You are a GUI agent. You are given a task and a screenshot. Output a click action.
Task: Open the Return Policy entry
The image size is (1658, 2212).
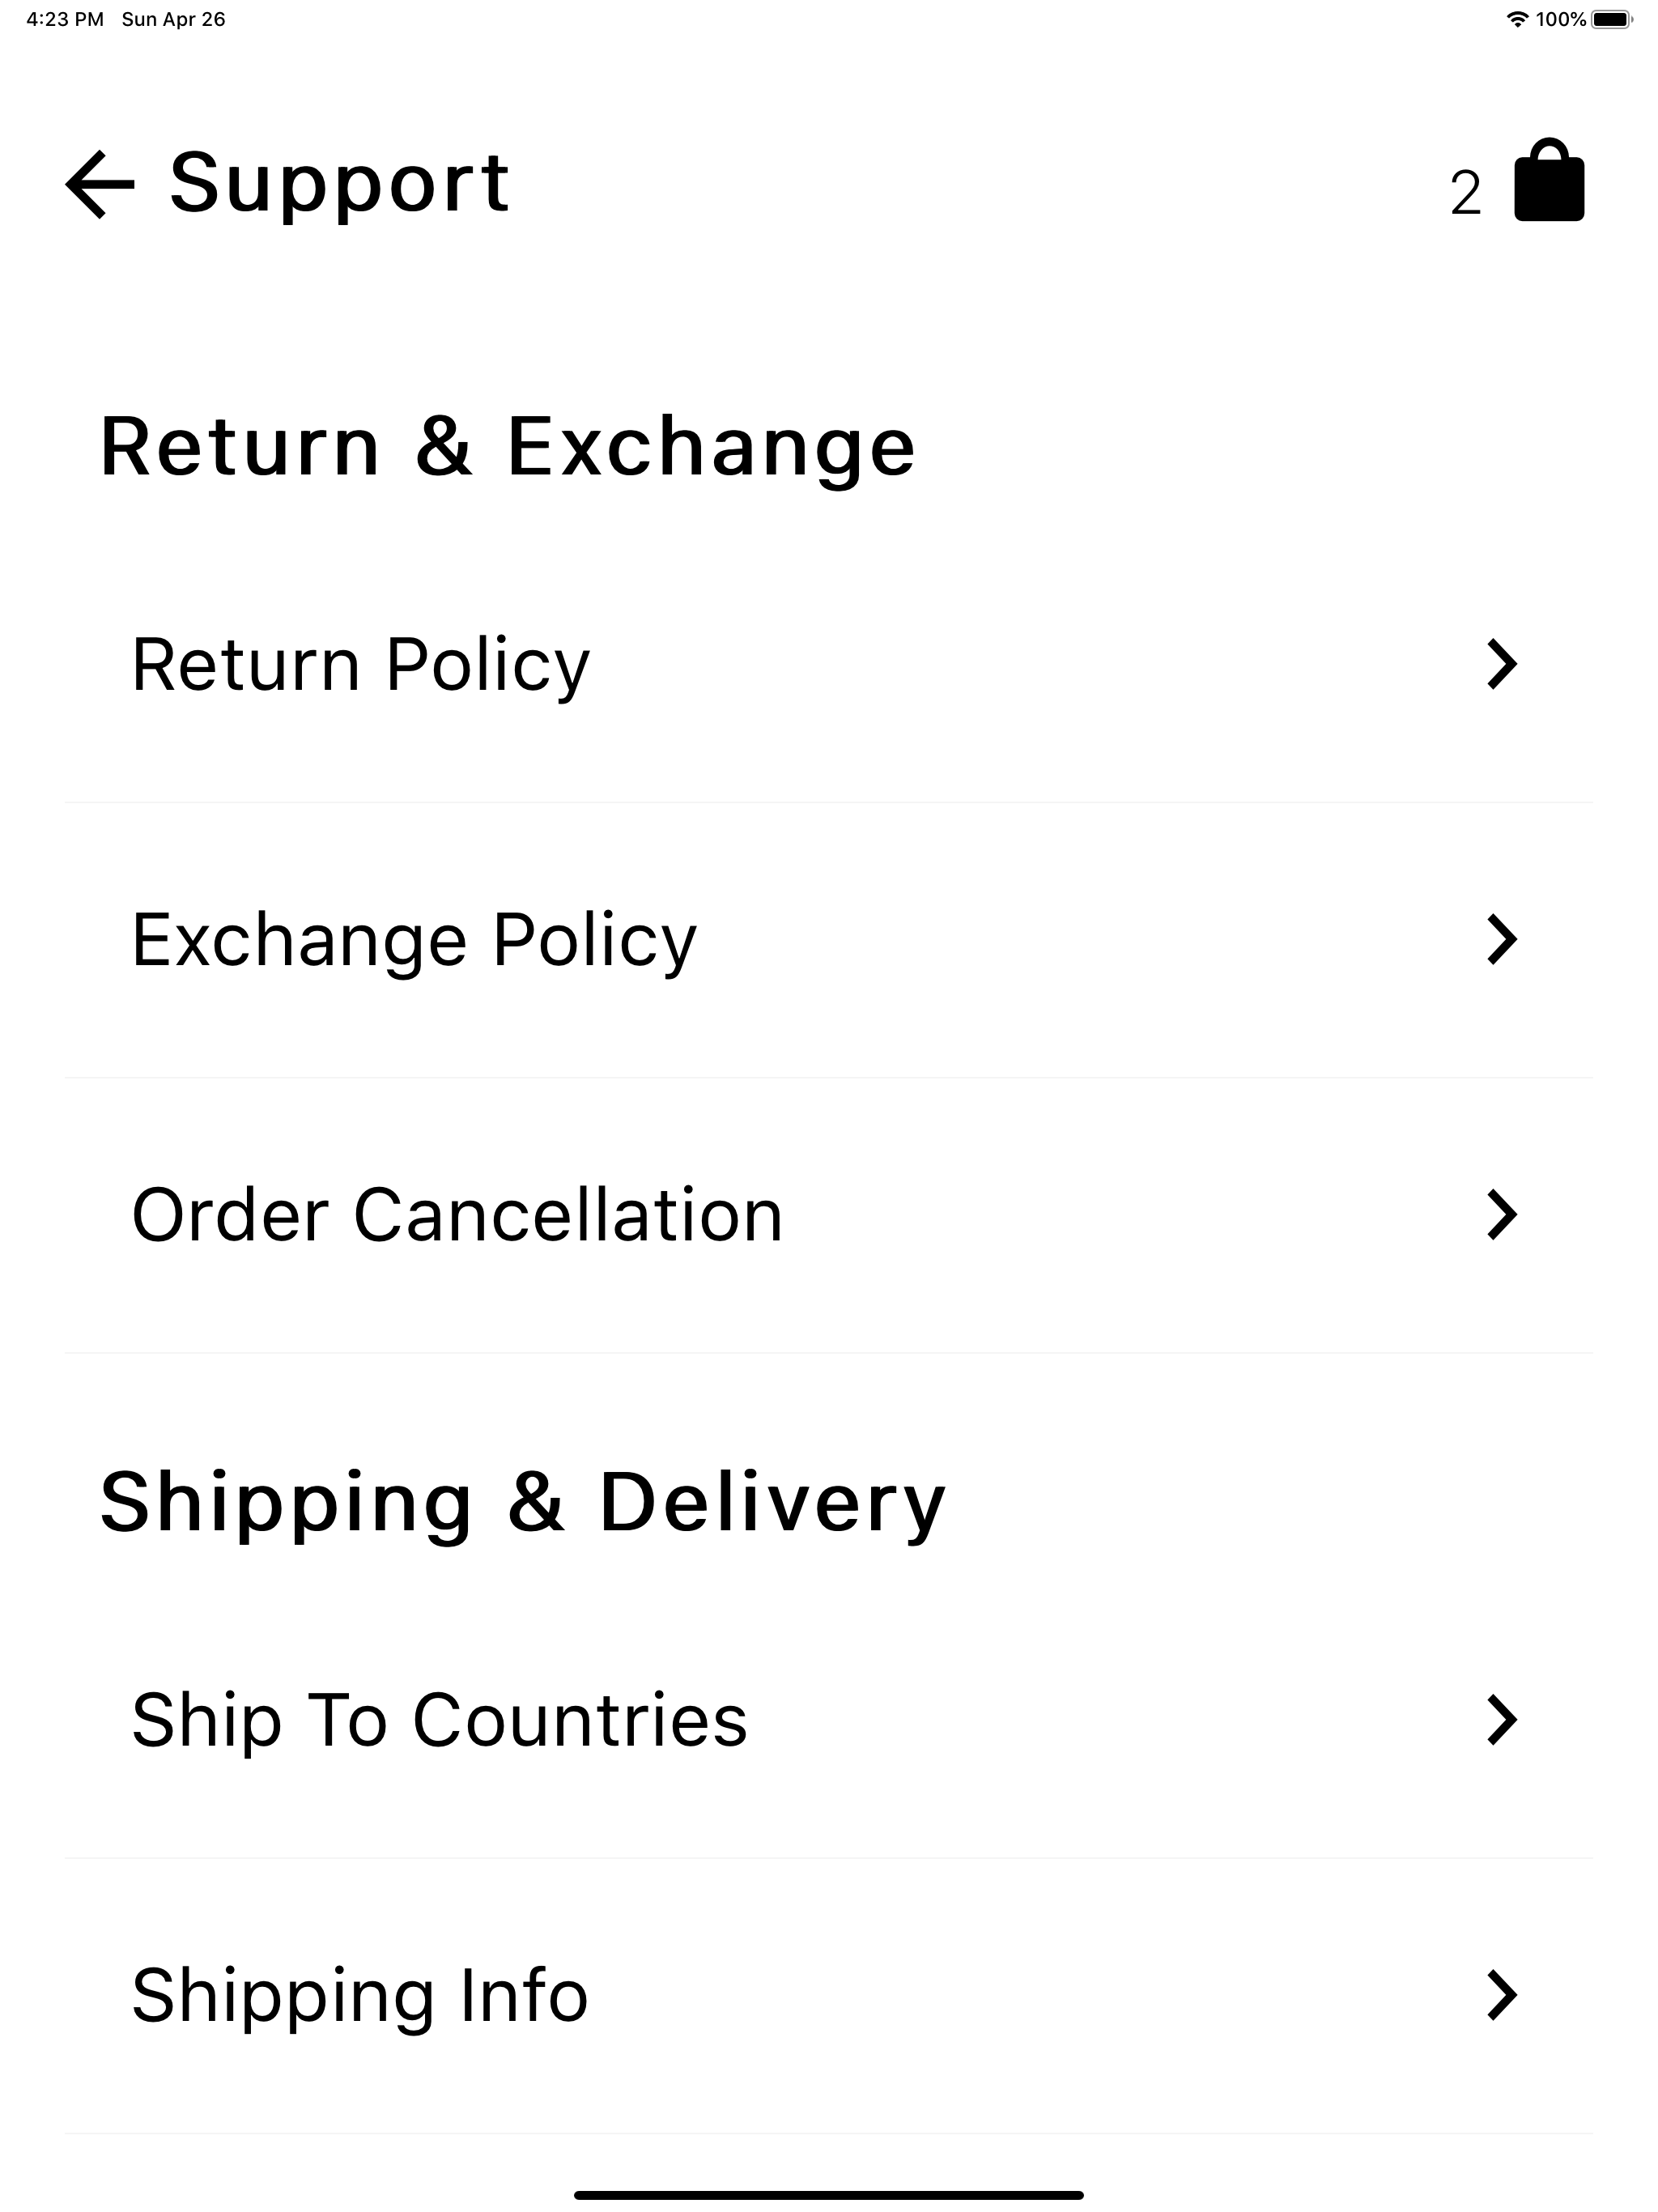361,665
